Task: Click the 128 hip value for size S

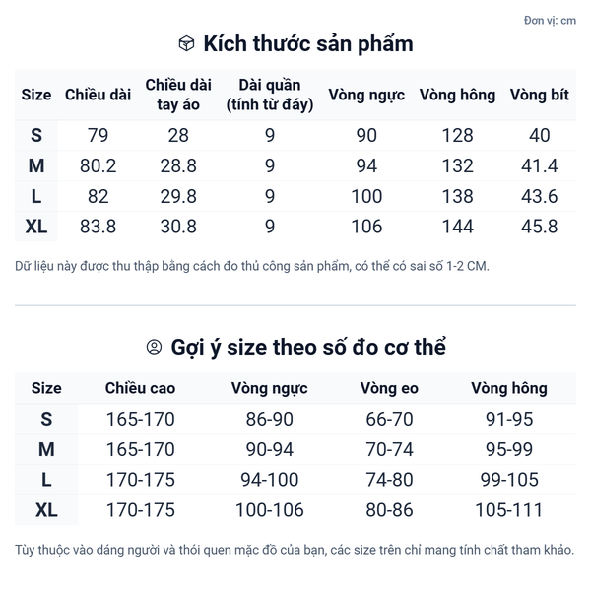Action: click(457, 136)
